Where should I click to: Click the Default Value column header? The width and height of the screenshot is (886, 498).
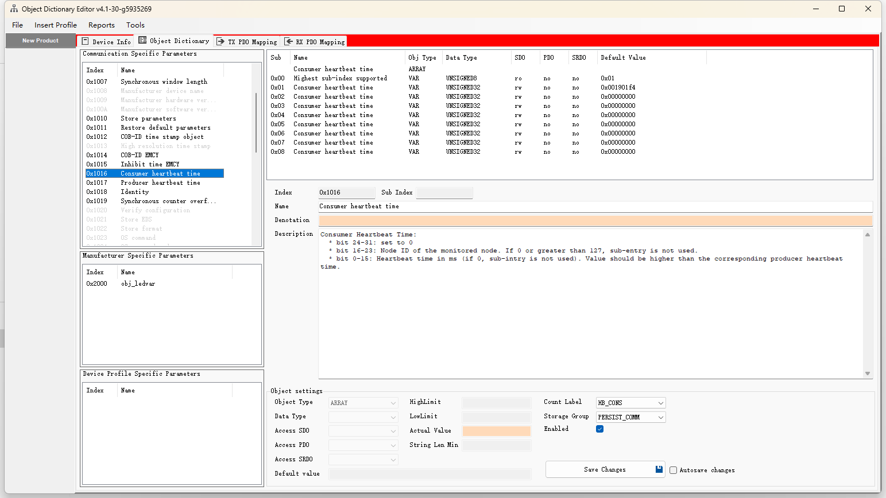click(x=652, y=57)
